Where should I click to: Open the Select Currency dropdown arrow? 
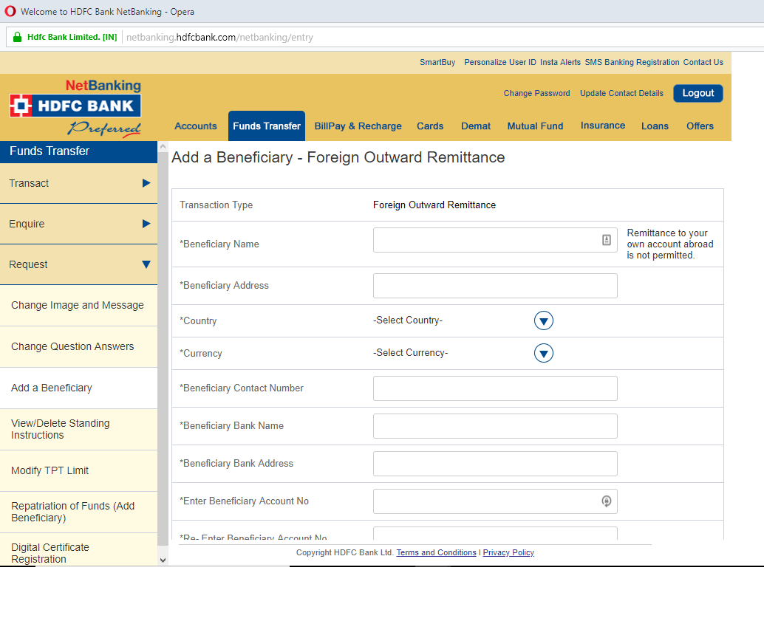tap(544, 354)
